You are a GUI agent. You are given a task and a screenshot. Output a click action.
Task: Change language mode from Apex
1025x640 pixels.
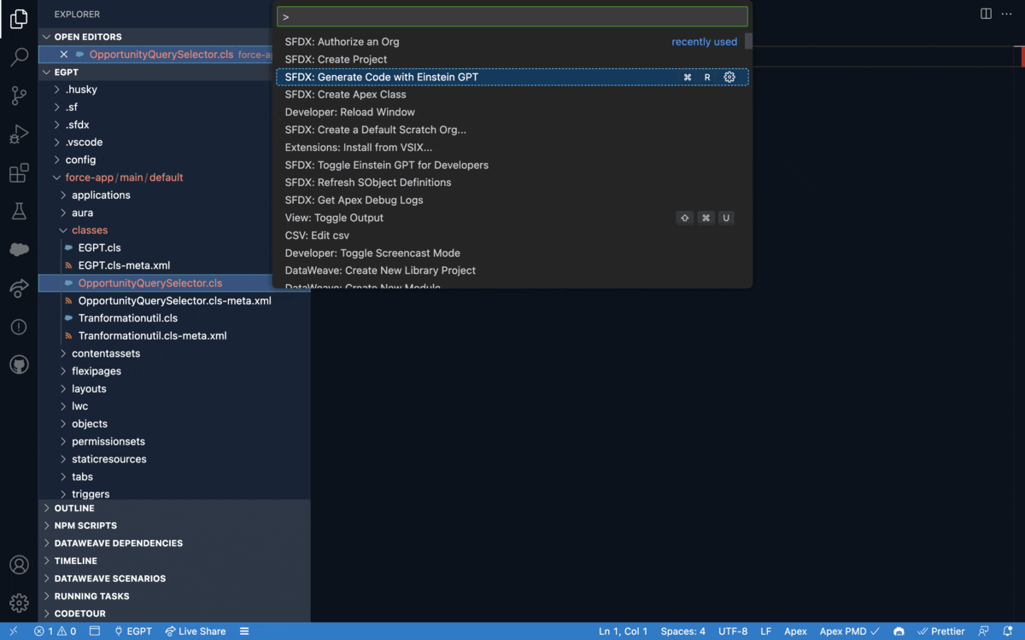pyautogui.click(x=795, y=631)
